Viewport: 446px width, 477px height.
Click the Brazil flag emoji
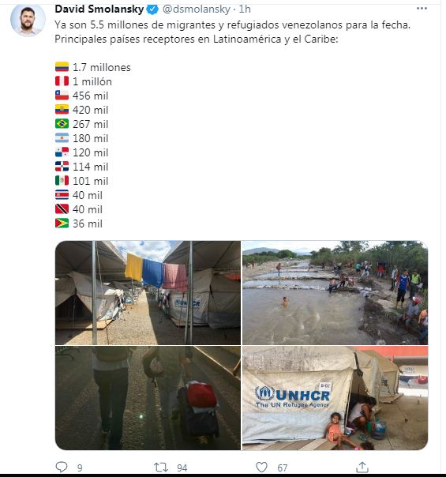coord(62,124)
